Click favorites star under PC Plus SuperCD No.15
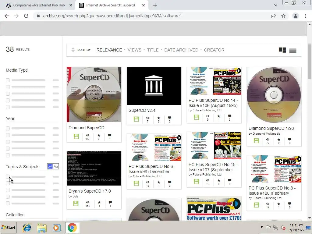 point(219,180)
